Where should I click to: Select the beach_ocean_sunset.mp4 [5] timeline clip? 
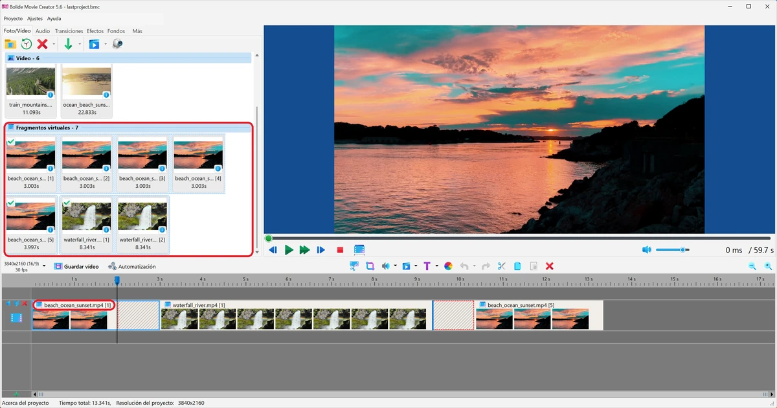[539, 315]
